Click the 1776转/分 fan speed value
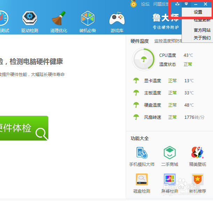The width and height of the screenshot is (213, 201). click(x=194, y=117)
